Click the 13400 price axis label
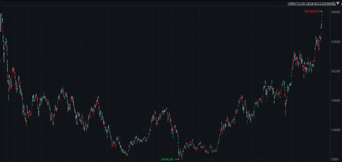 pos(335,130)
